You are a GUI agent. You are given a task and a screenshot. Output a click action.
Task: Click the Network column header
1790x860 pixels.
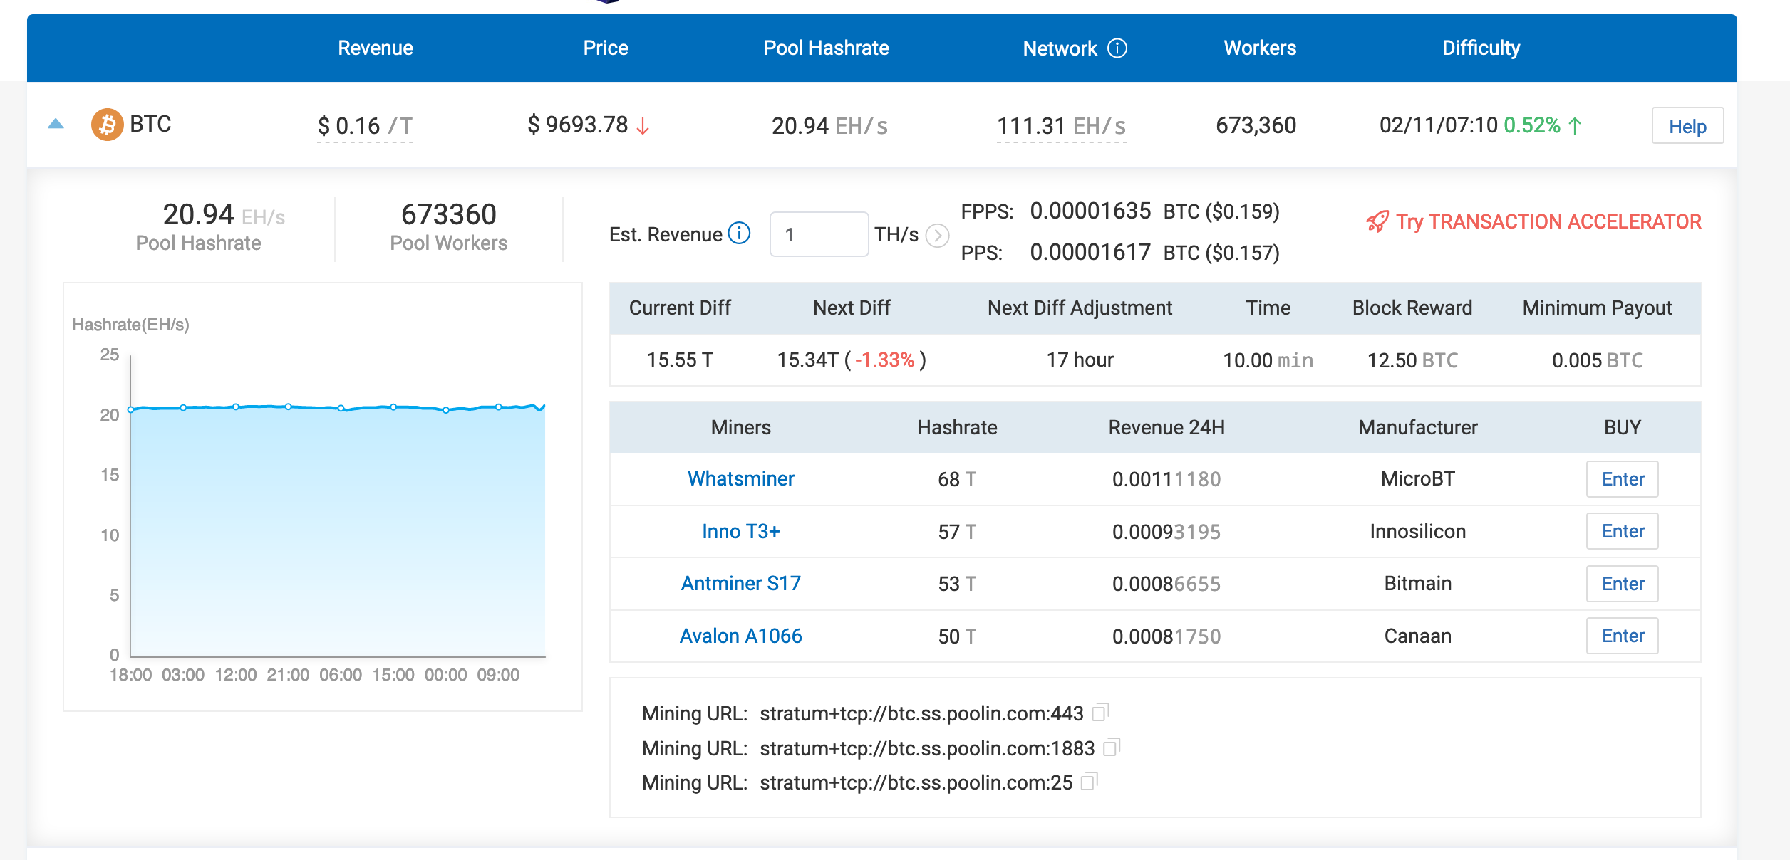1060,48
